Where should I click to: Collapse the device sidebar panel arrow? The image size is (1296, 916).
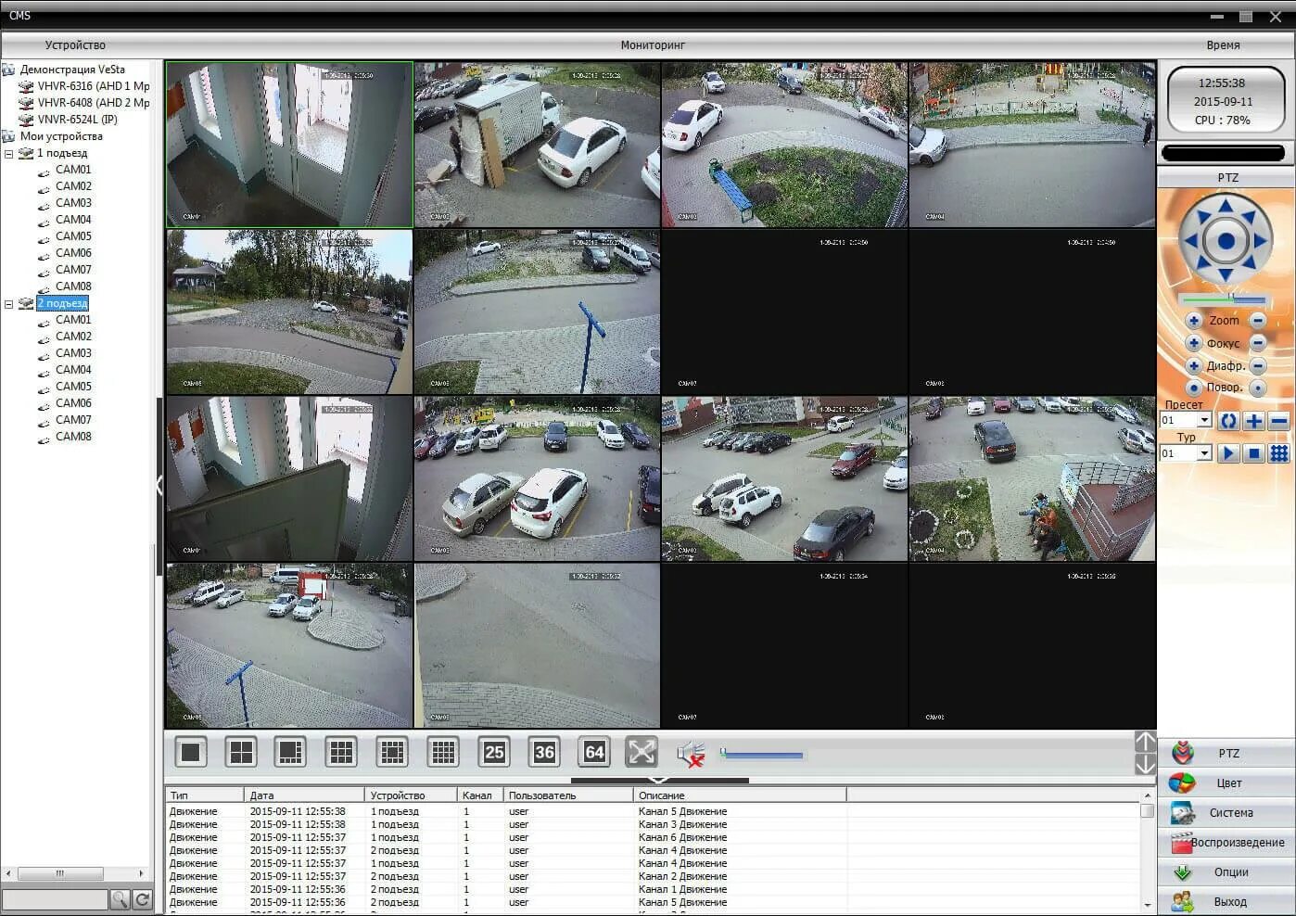pyautogui.click(x=159, y=485)
